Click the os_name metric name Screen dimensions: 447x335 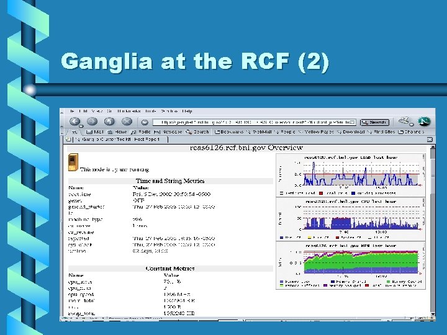(x=79, y=226)
